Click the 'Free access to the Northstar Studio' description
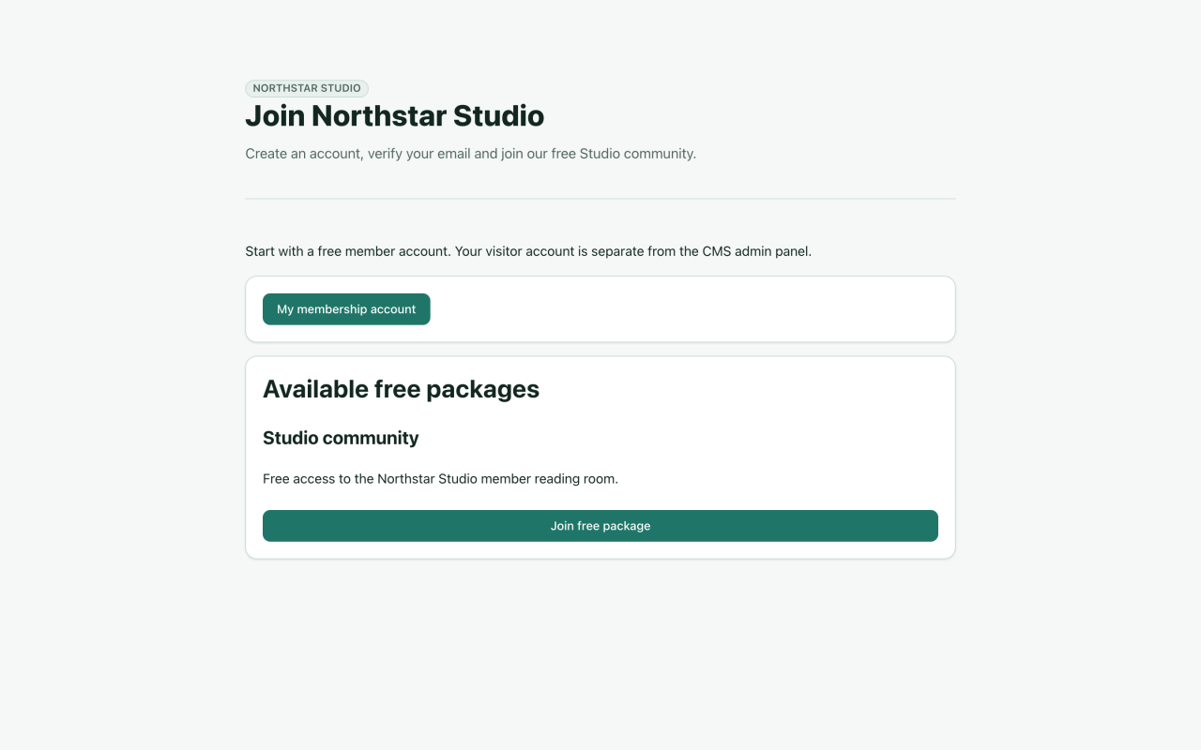The width and height of the screenshot is (1201, 750). 441,479
